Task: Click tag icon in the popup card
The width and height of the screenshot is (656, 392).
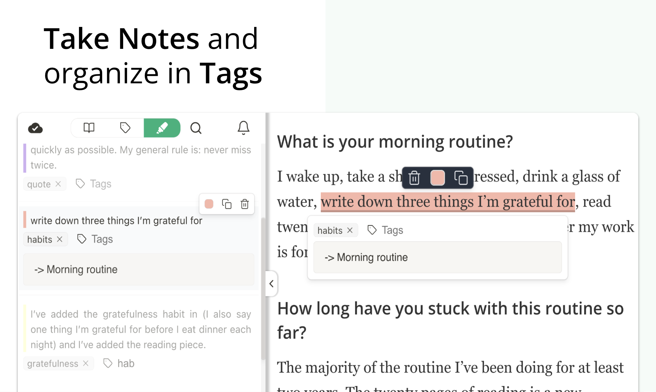Action: click(x=372, y=230)
